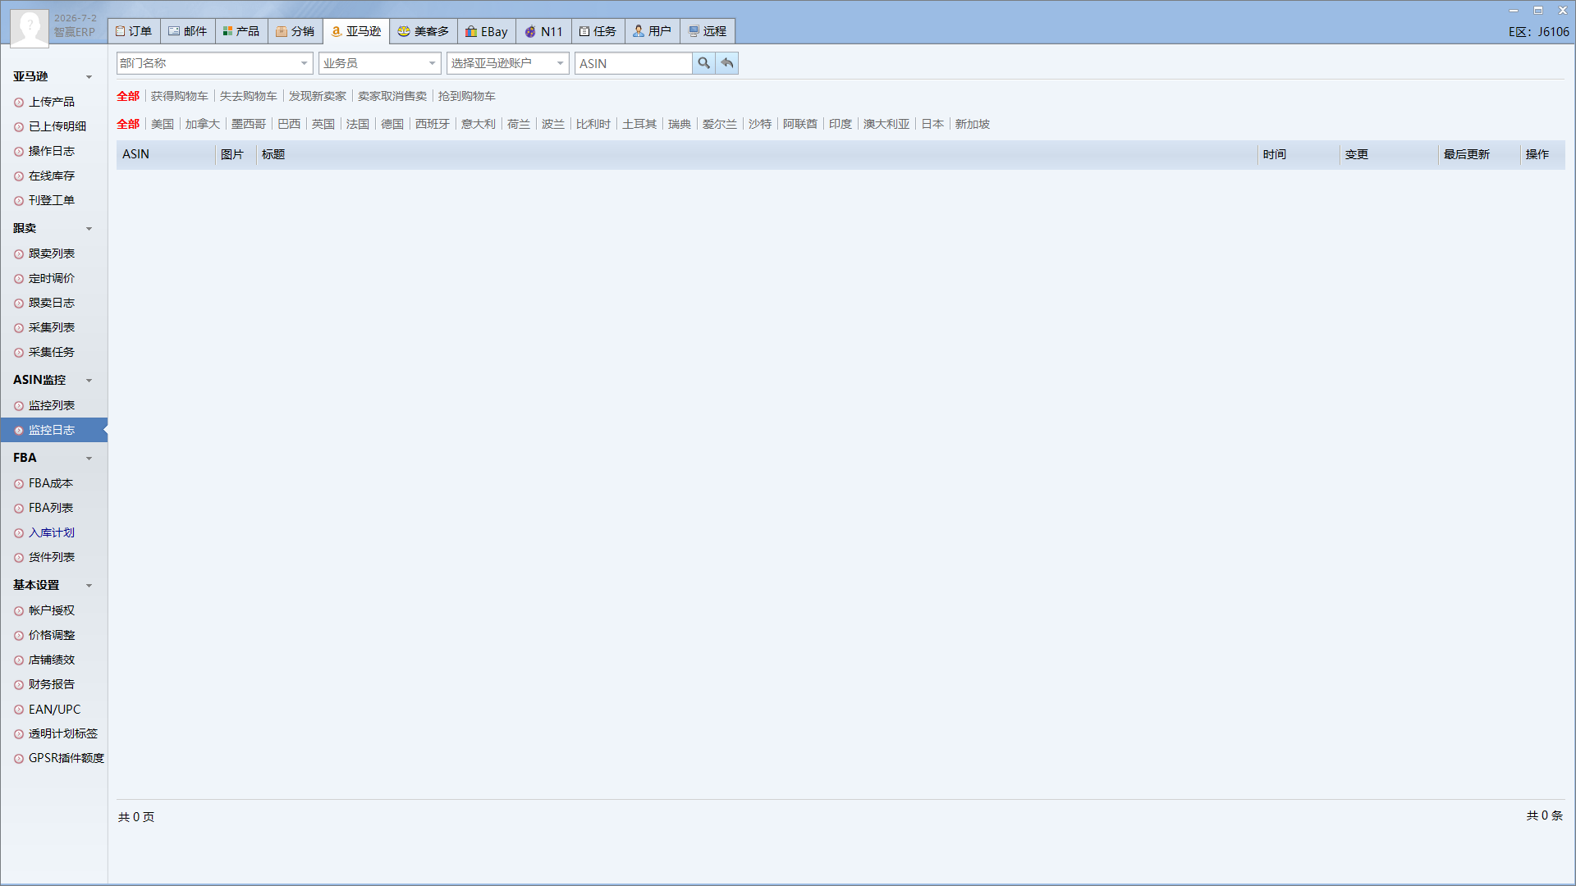
Task: Open the 部门名称 dropdown
Action: 214,63
